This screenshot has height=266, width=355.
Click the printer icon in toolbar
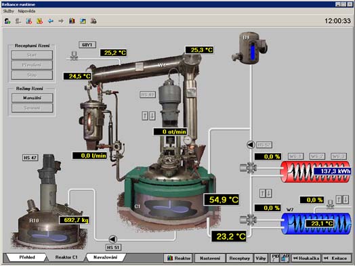pyautogui.click(x=93, y=21)
